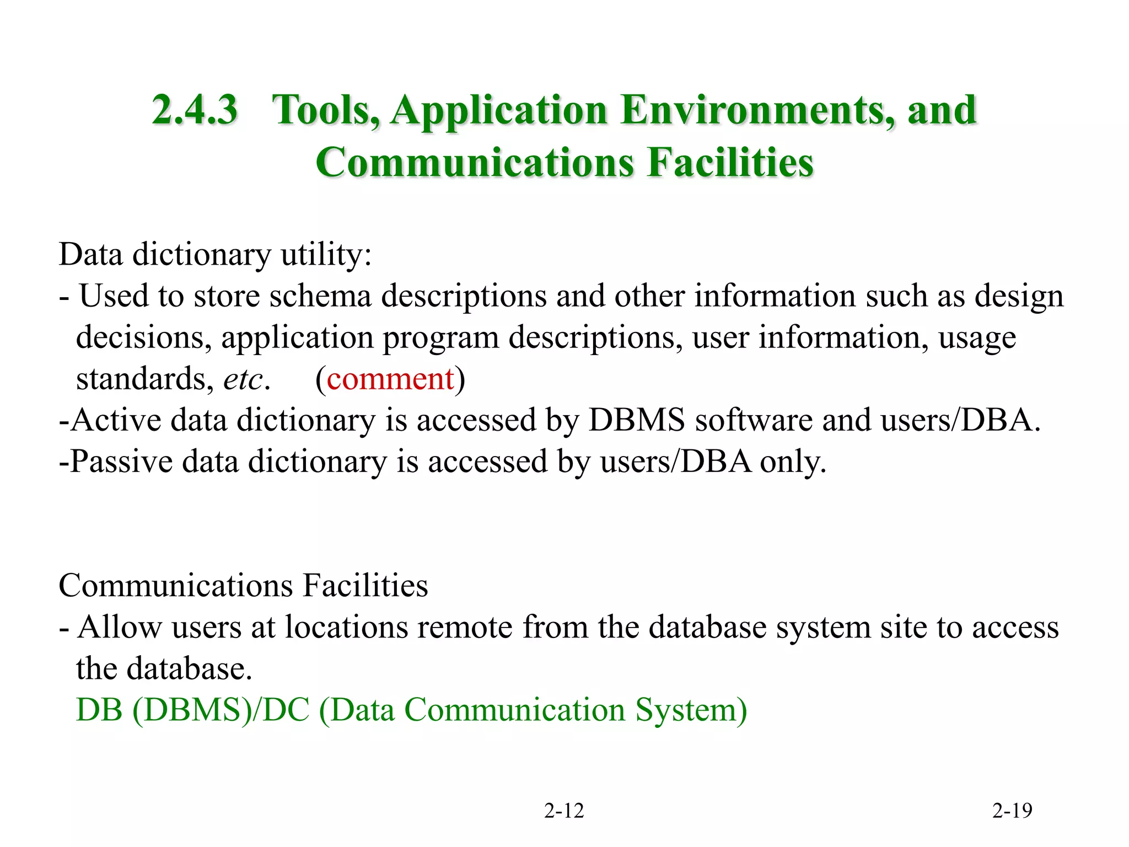This screenshot has height=847, width=1129.
Task: Click the page number '2-12'
Action: coord(564,811)
